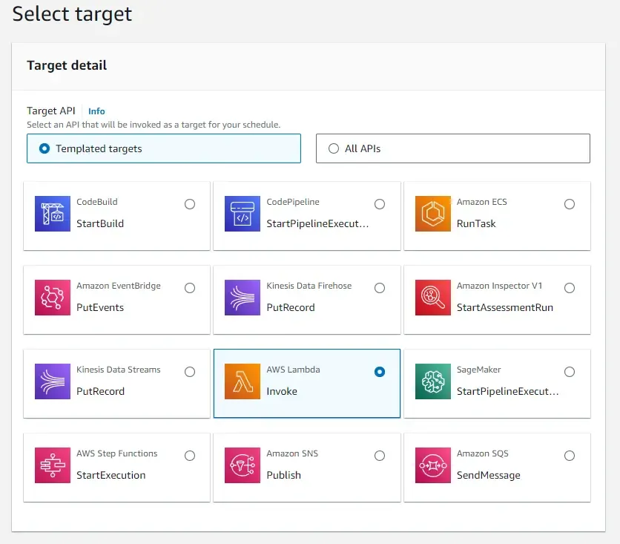
Task: Click the Amazon EventBridge service icon
Action: 52,297
